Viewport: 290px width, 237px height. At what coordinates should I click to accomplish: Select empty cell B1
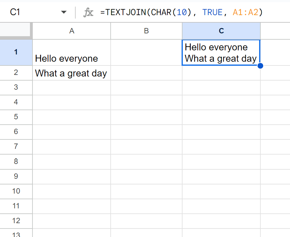tap(146, 53)
